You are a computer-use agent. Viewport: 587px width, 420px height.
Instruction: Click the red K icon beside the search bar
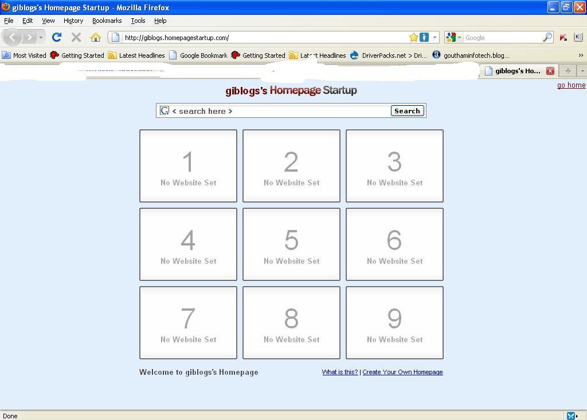coord(563,37)
